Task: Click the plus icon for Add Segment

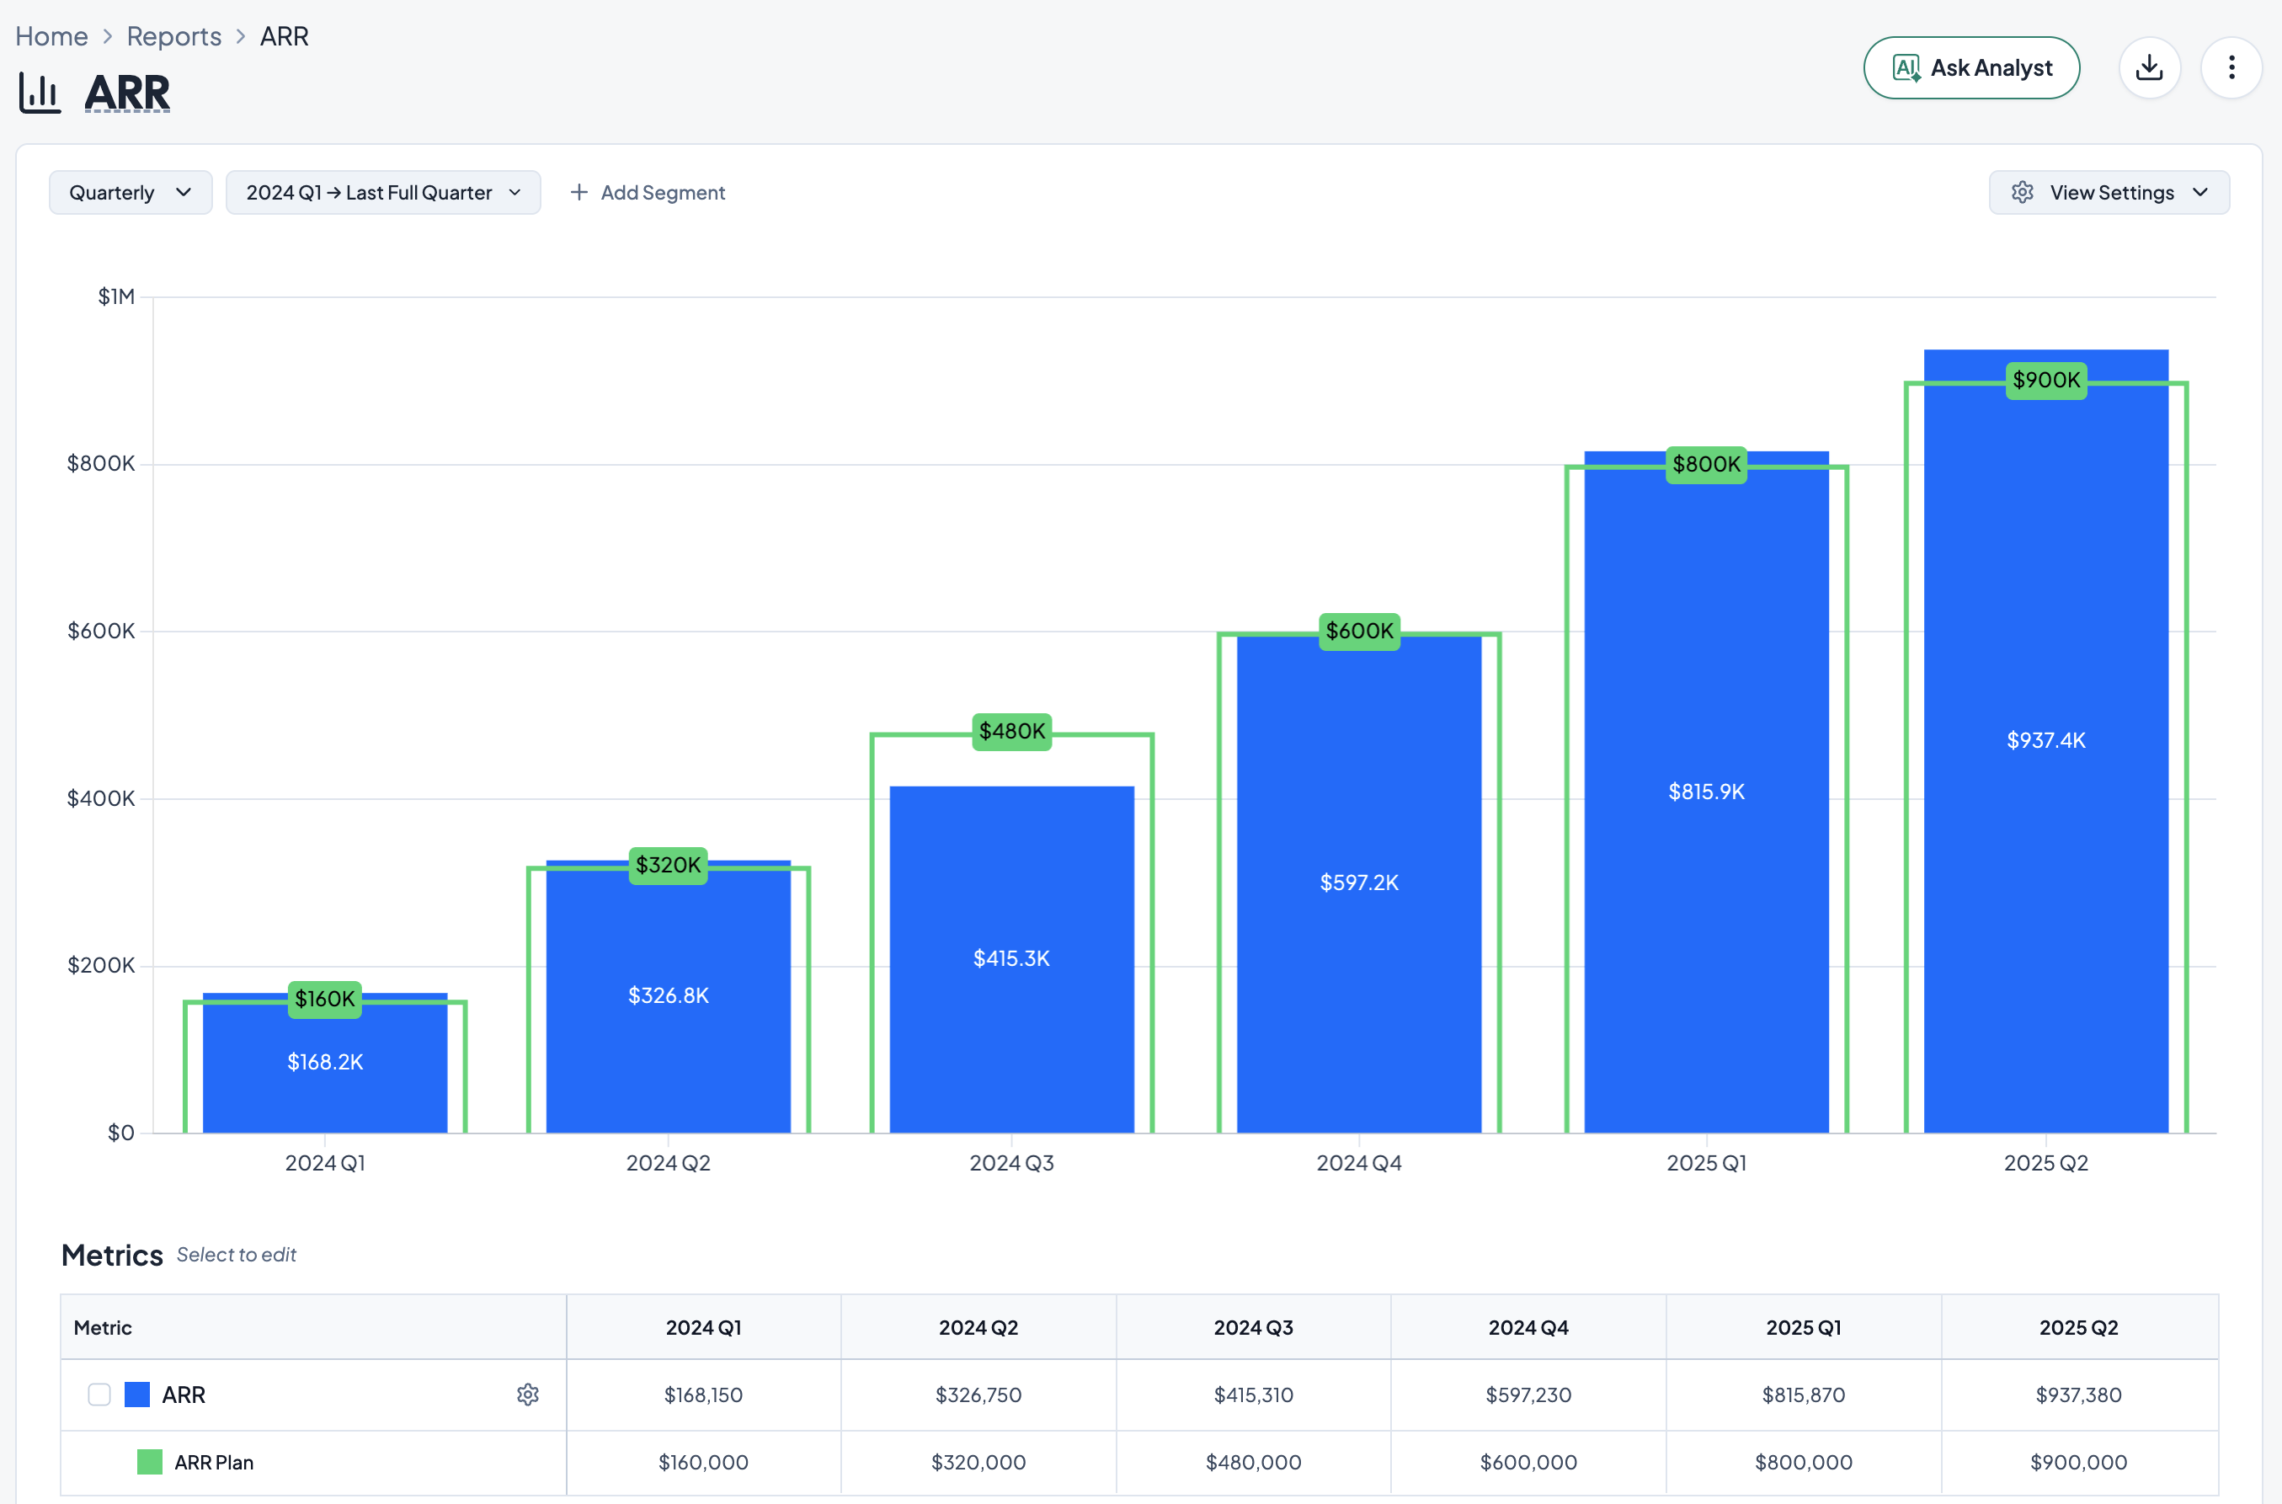Action: click(x=578, y=193)
